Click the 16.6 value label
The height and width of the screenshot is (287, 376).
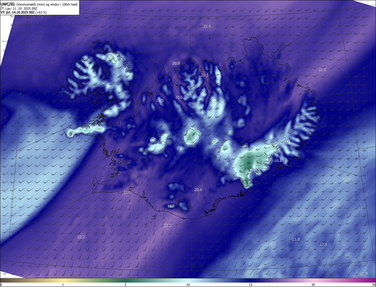278,161
